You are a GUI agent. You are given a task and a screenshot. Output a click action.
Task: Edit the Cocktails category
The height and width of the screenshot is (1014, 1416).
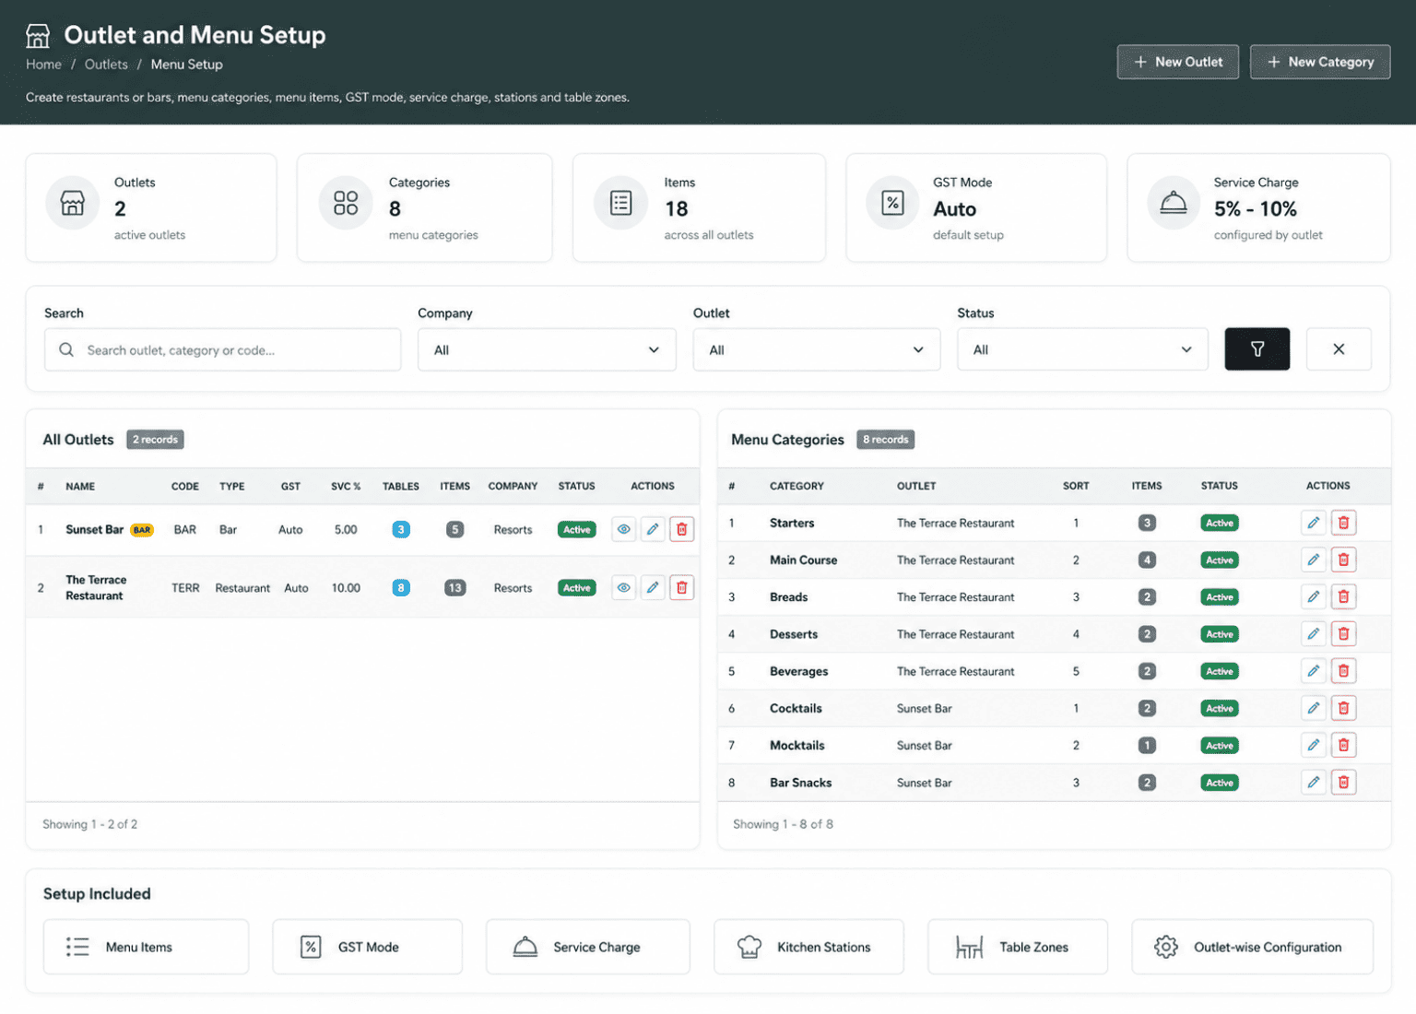1314,708
